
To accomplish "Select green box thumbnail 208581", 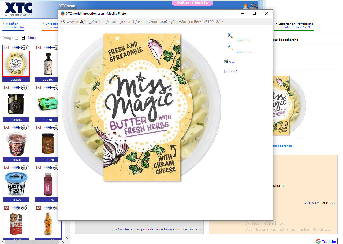I will [48, 104].
